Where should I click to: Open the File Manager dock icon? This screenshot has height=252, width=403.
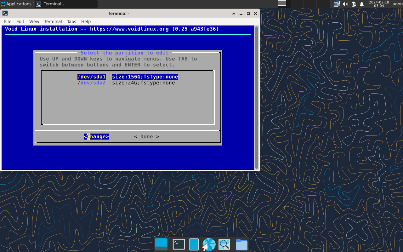point(194,244)
